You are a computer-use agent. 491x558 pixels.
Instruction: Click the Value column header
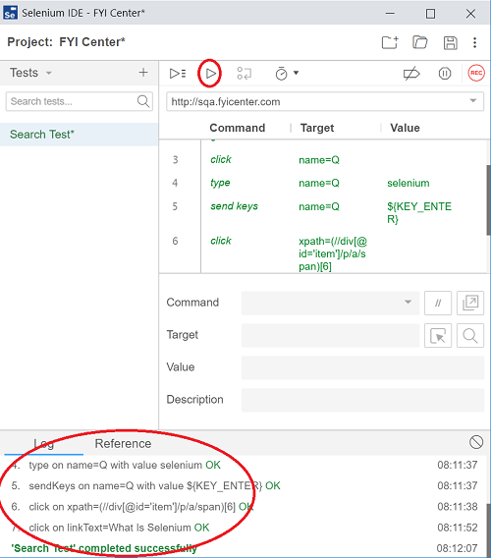[405, 128]
